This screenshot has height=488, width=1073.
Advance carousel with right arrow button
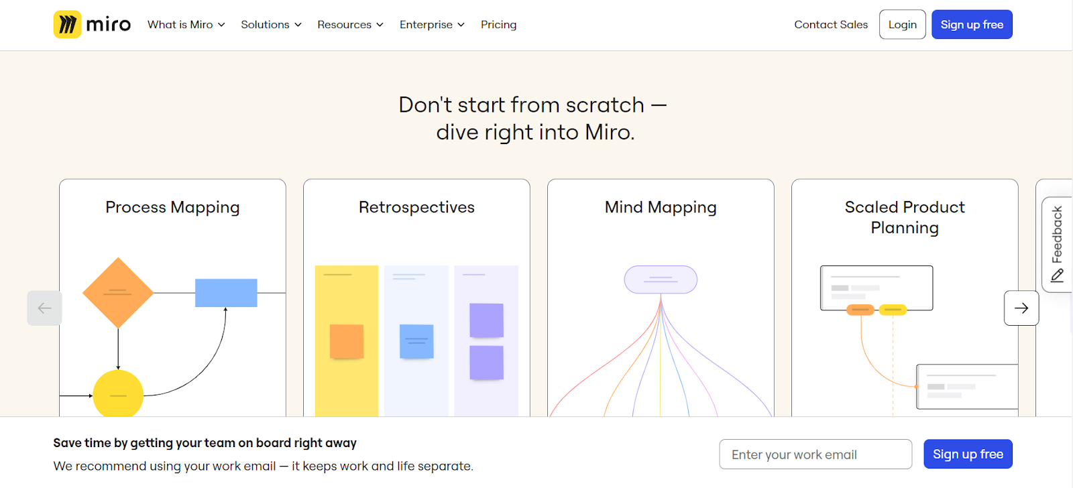1021,308
